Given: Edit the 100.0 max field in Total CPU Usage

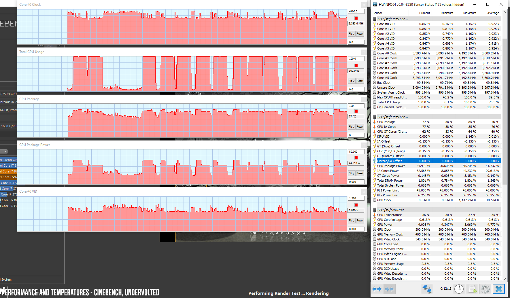Looking at the screenshot, I should pyautogui.click(x=356, y=58).
